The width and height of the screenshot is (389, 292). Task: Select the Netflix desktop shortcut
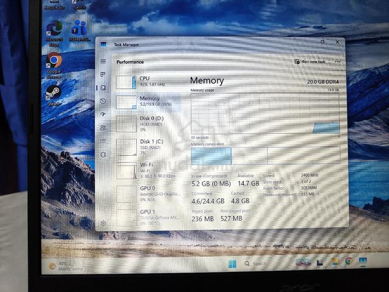[80, 5]
